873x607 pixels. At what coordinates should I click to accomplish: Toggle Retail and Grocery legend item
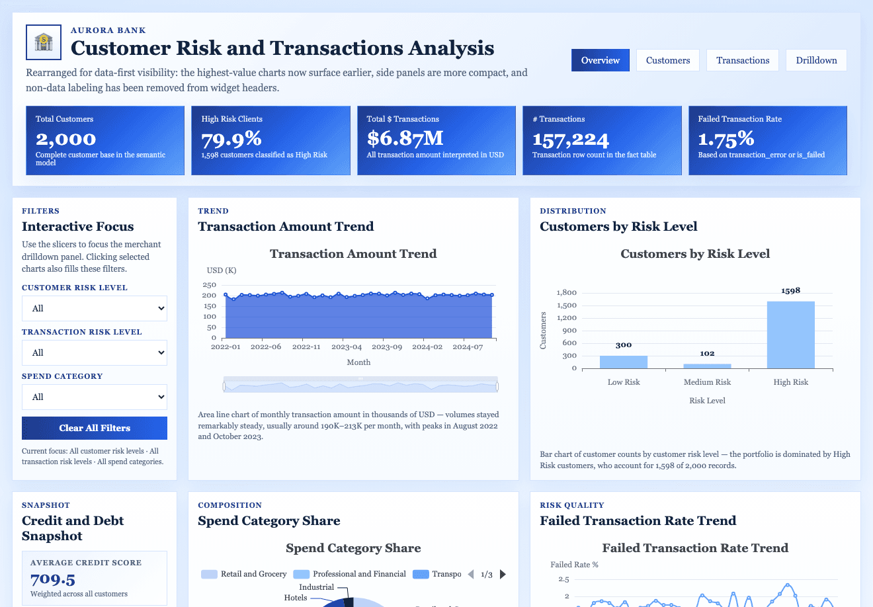point(244,574)
